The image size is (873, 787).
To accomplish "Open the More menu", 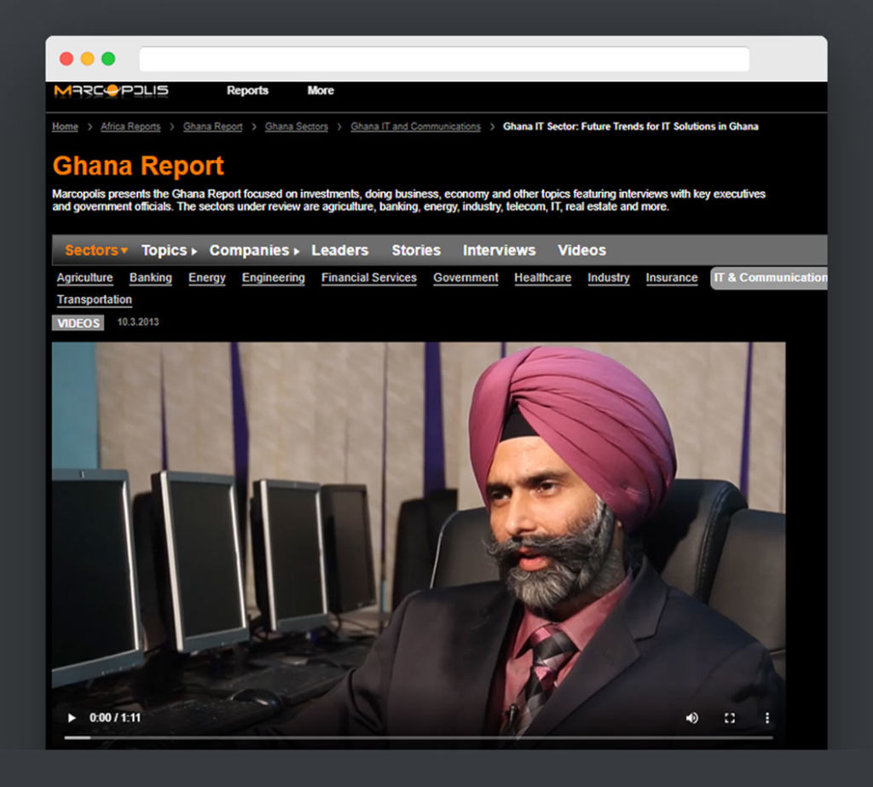I will (x=320, y=90).
